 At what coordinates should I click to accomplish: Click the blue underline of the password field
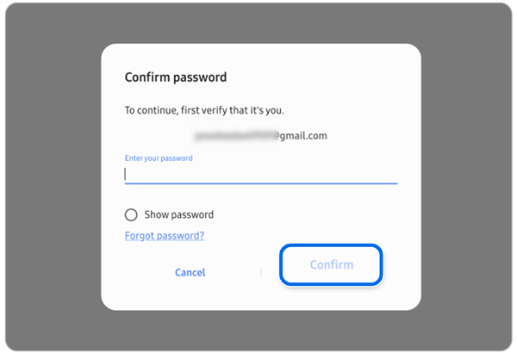click(x=260, y=183)
